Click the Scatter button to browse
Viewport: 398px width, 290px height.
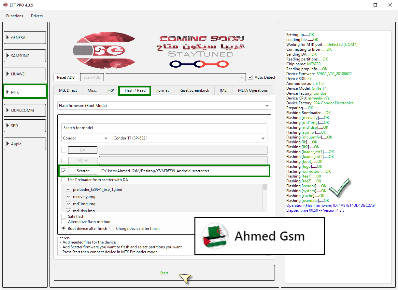(x=83, y=171)
